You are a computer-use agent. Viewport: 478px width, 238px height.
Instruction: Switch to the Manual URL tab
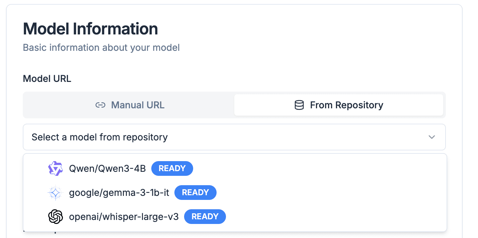click(130, 105)
